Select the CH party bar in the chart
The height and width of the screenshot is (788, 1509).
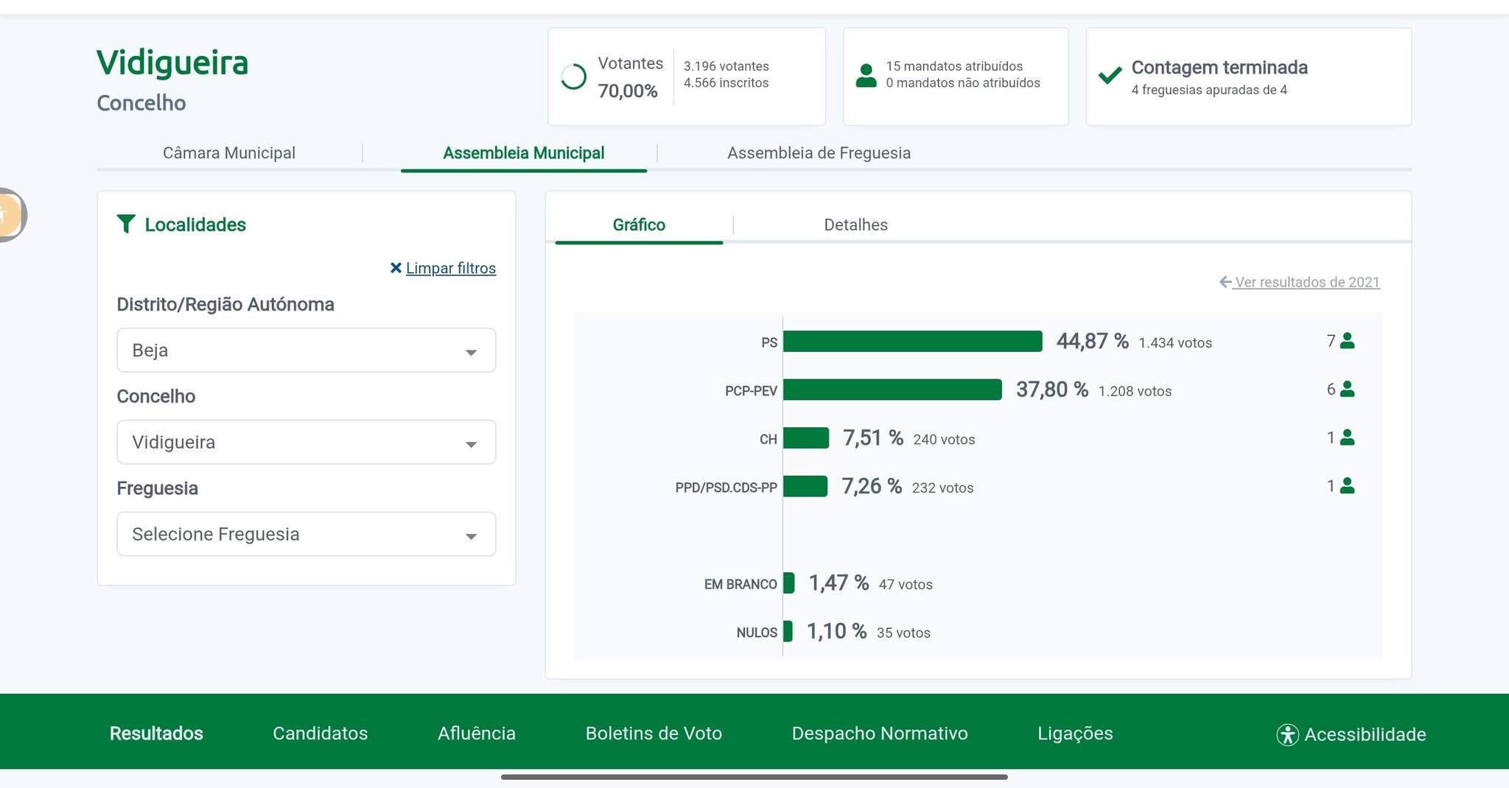(x=808, y=437)
